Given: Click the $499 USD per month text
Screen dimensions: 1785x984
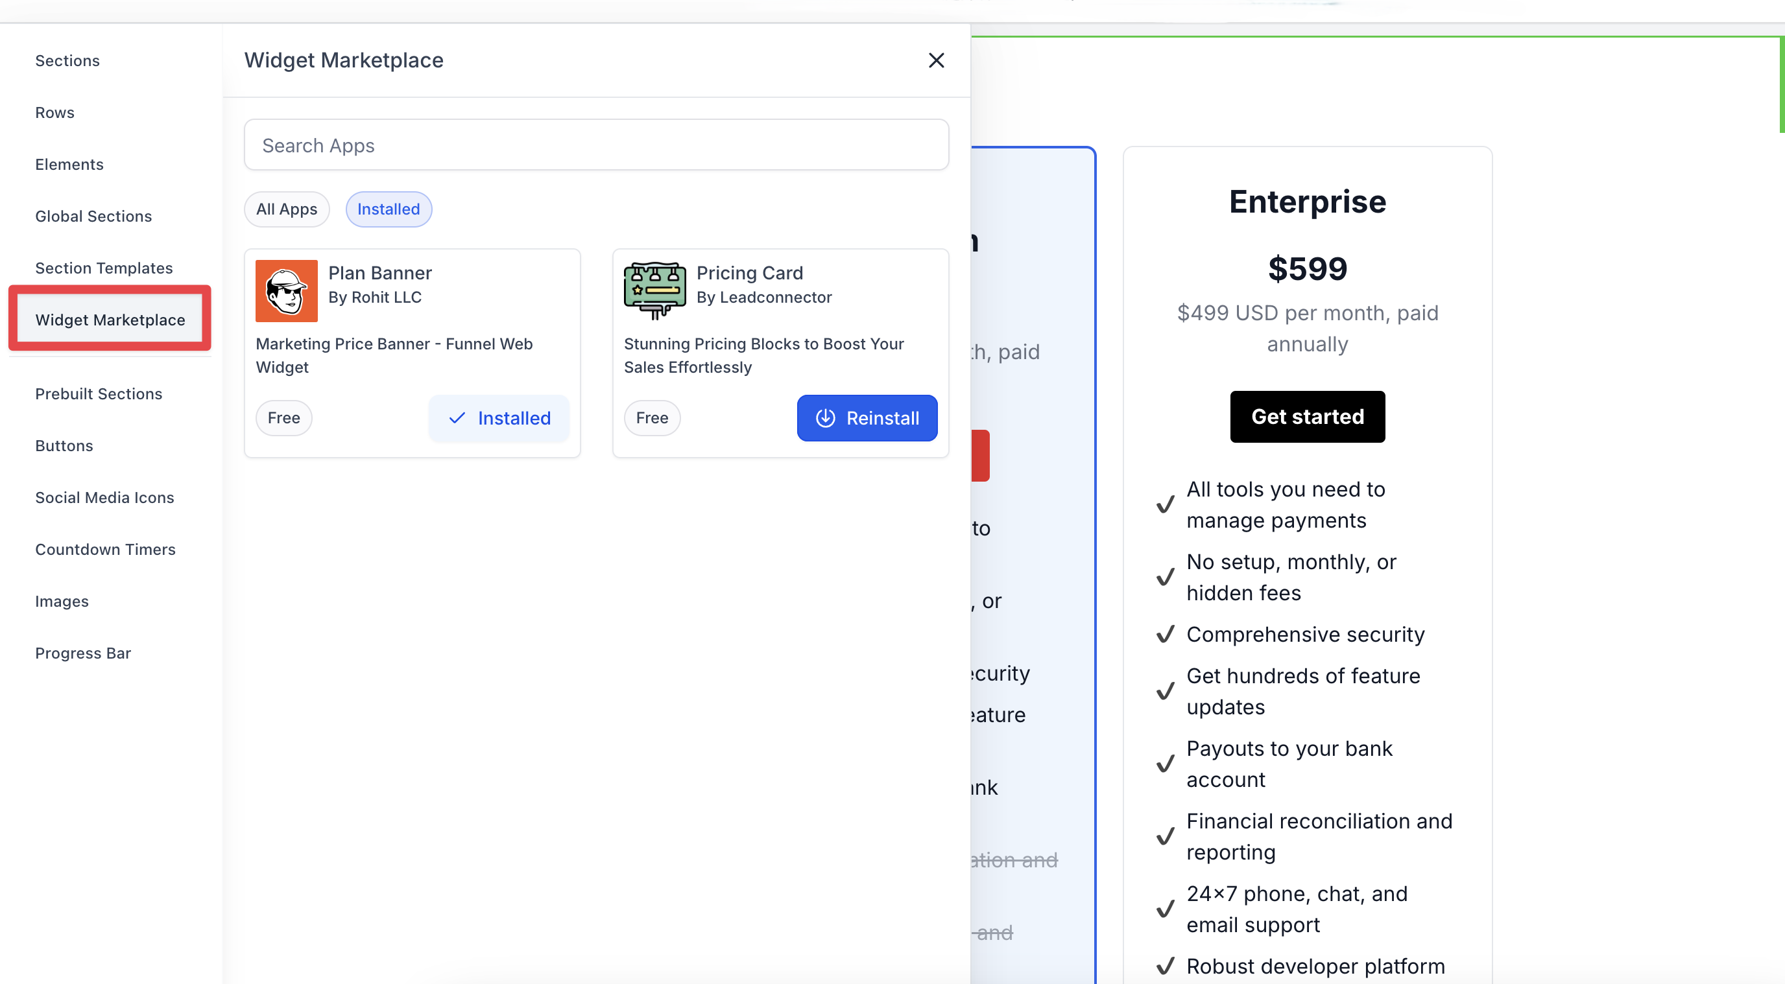Looking at the screenshot, I should tap(1307, 329).
